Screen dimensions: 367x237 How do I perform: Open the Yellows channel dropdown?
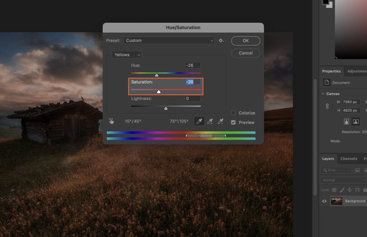click(127, 54)
